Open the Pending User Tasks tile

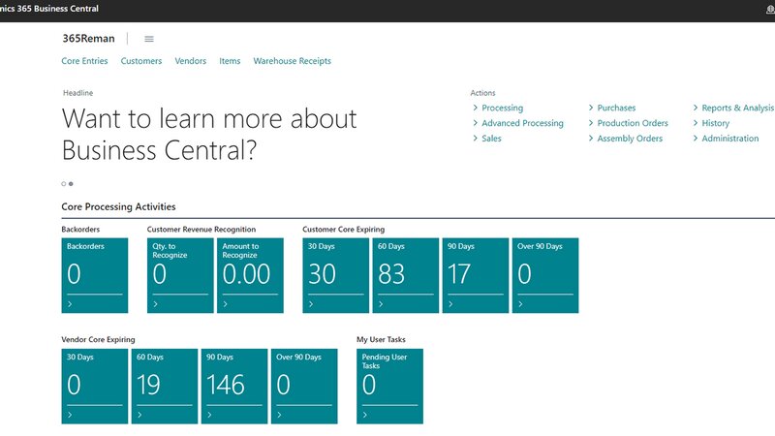[389, 386]
